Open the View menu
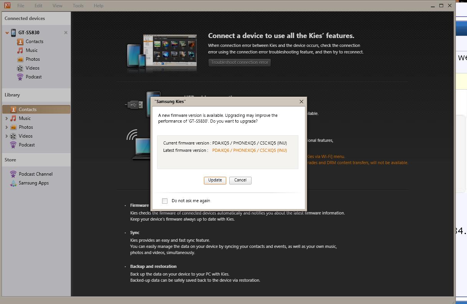 click(x=57, y=6)
